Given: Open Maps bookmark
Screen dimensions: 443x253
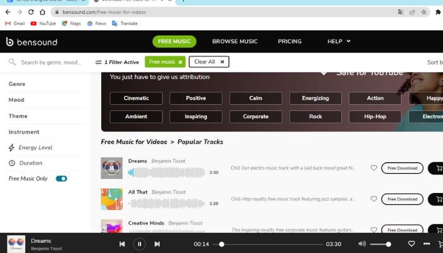Looking at the screenshot, I should click(x=71, y=23).
